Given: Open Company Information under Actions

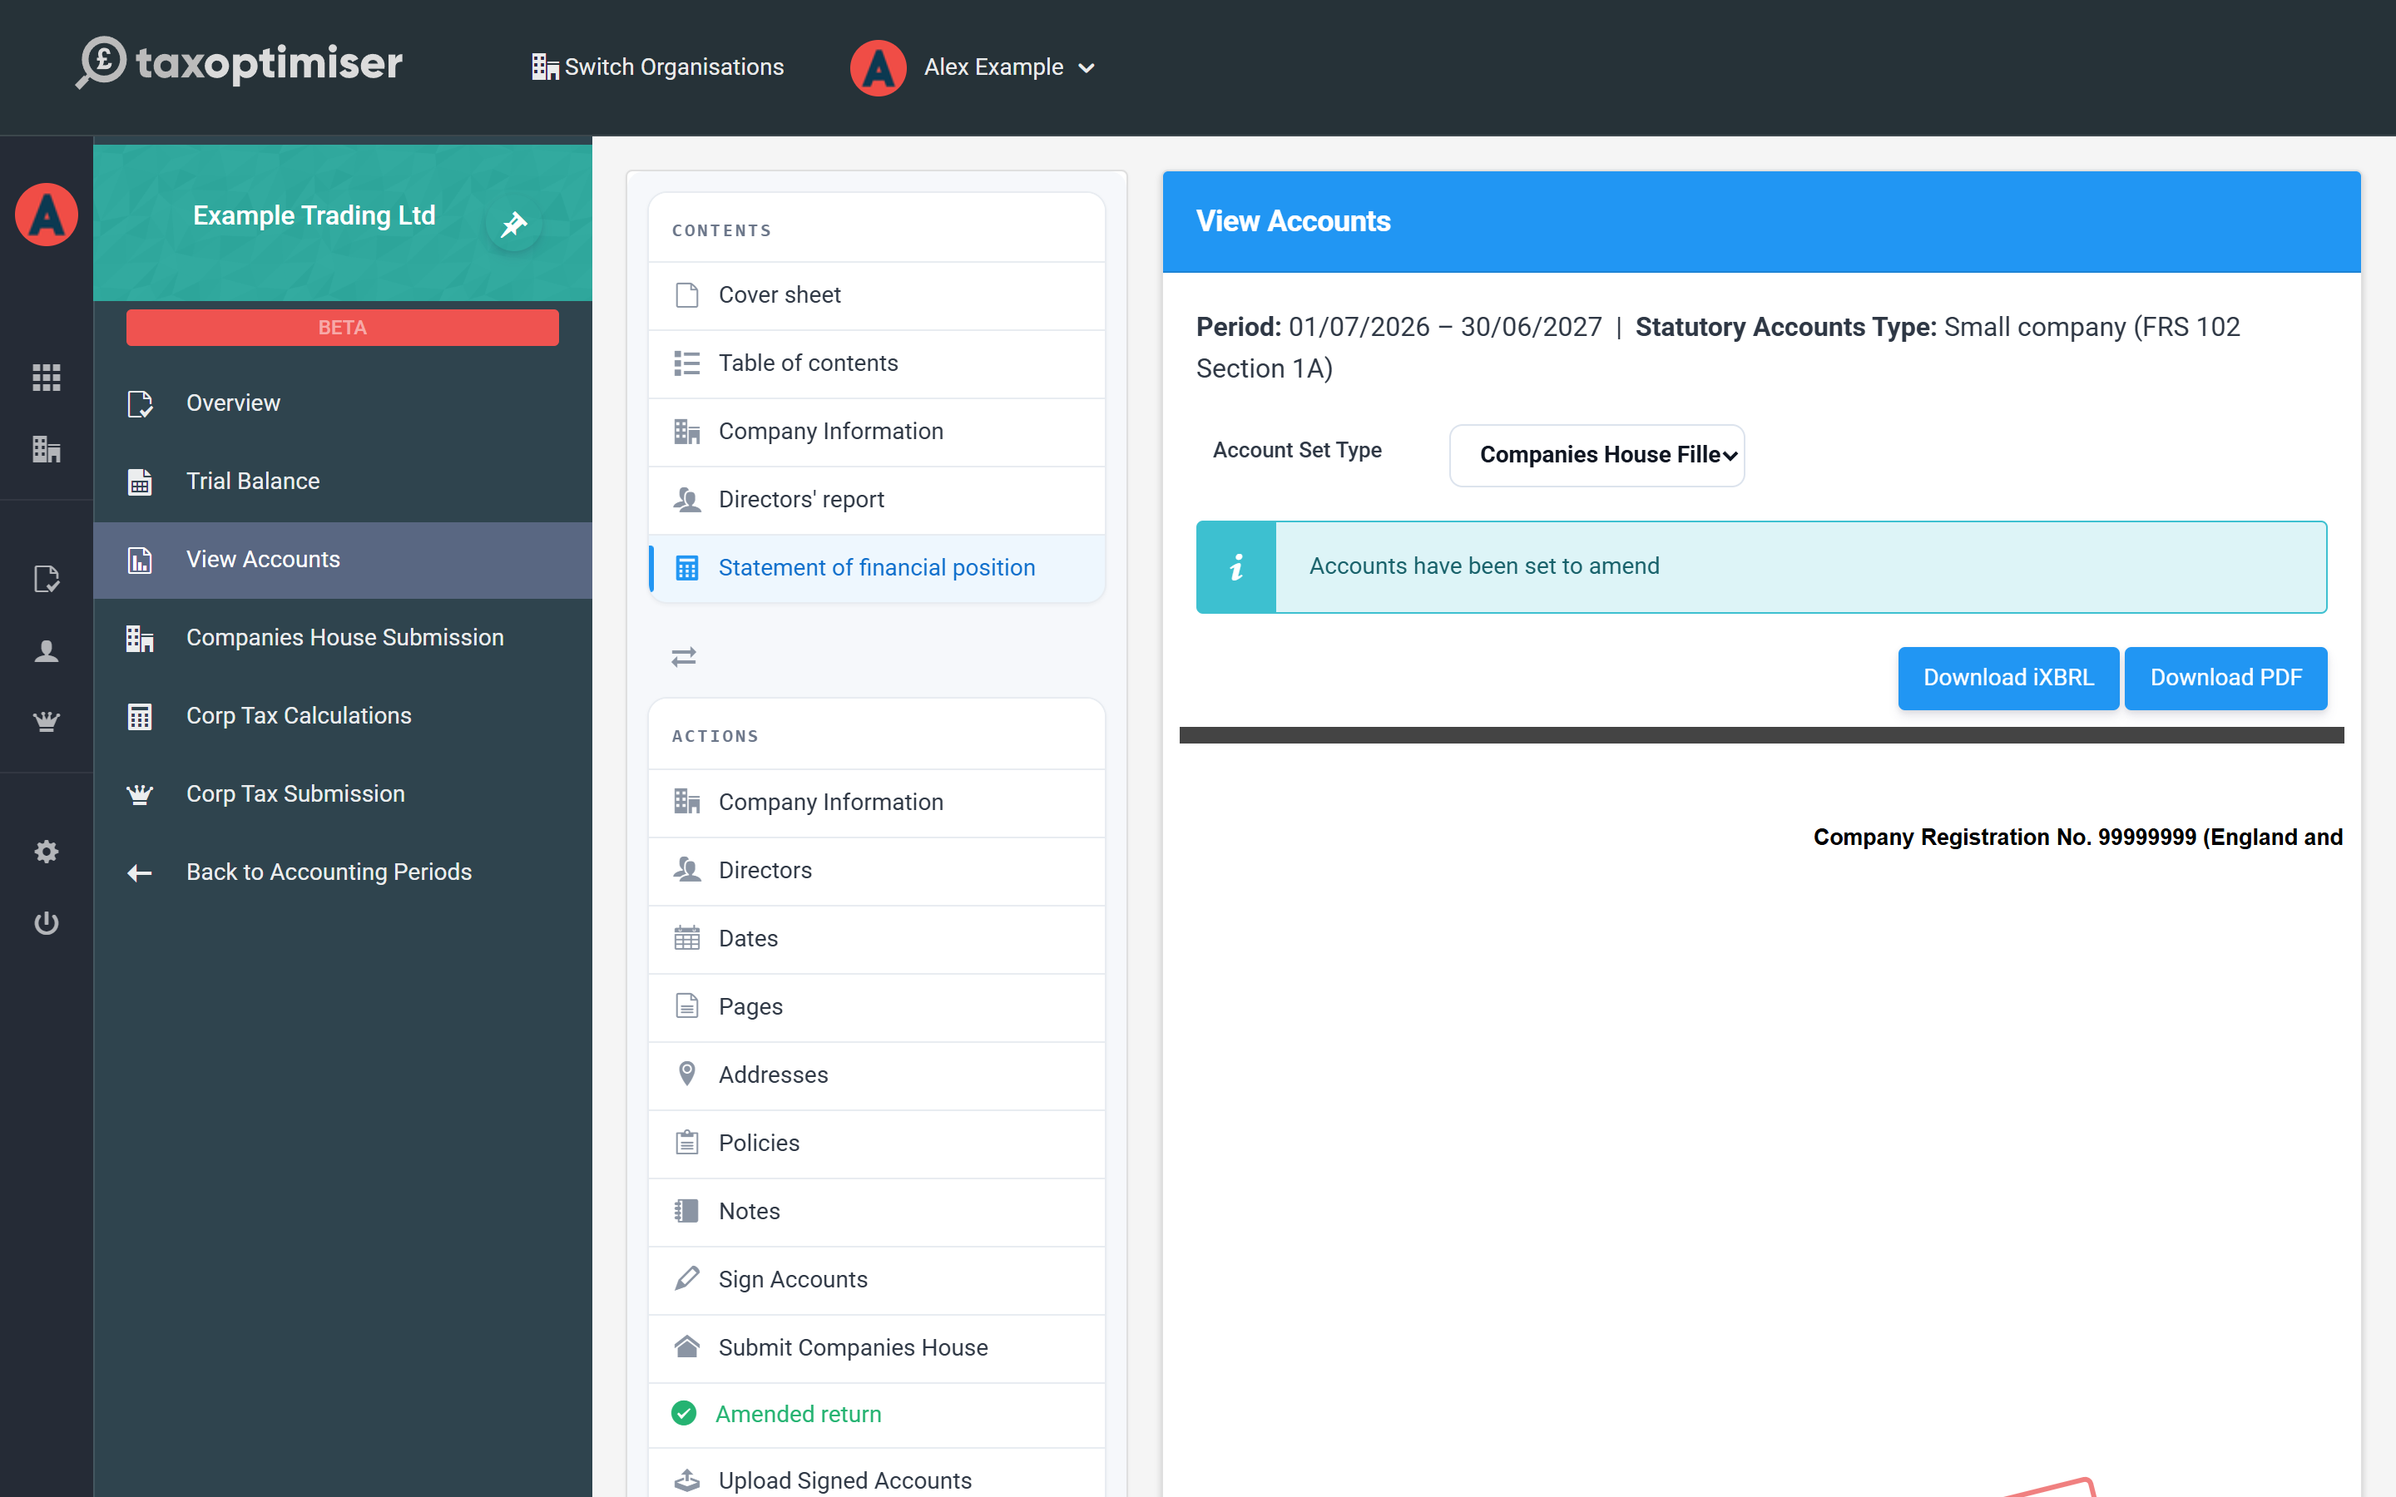Looking at the screenshot, I should click(876, 802).
